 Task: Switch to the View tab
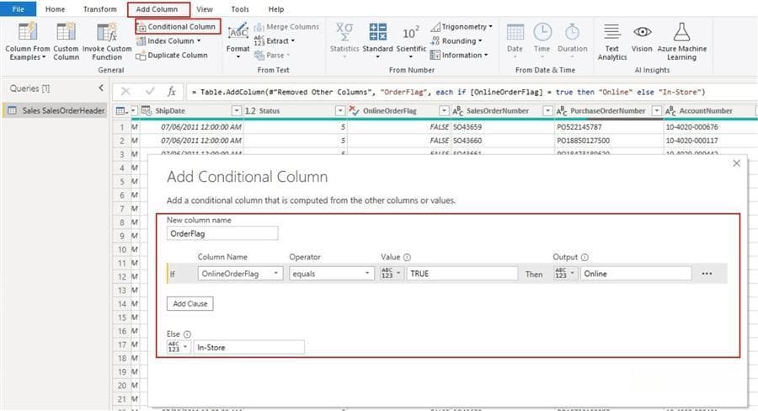pyautogui.click(x=205, y=9)
